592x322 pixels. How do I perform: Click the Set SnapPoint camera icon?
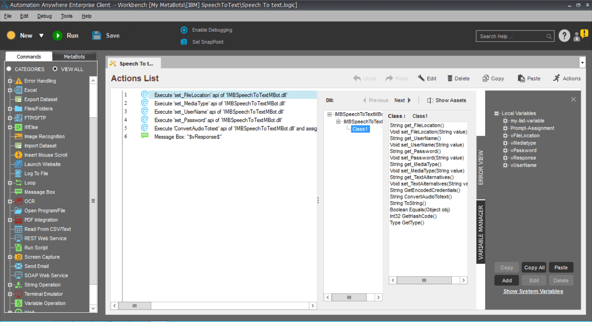tap(184, 42)
